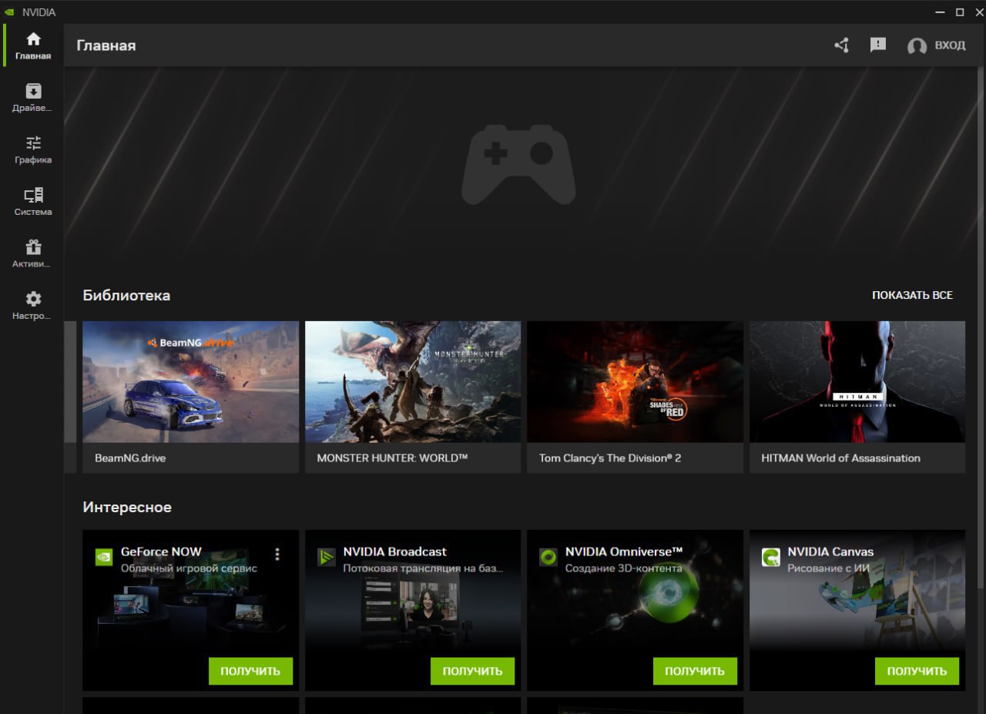This screenshot has width=986, height=714.
Task: Open the Settings (Настройки) gear icon
Action: 33,299
